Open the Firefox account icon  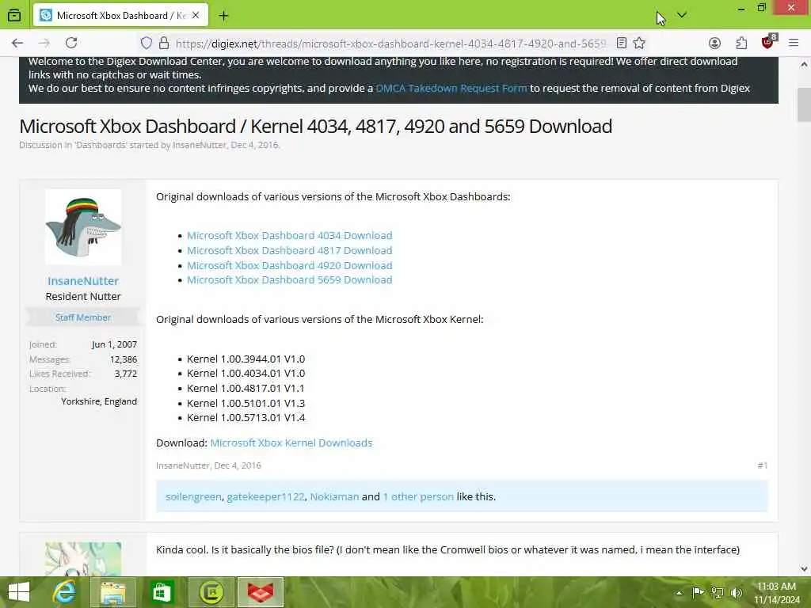tap(715, 43)
